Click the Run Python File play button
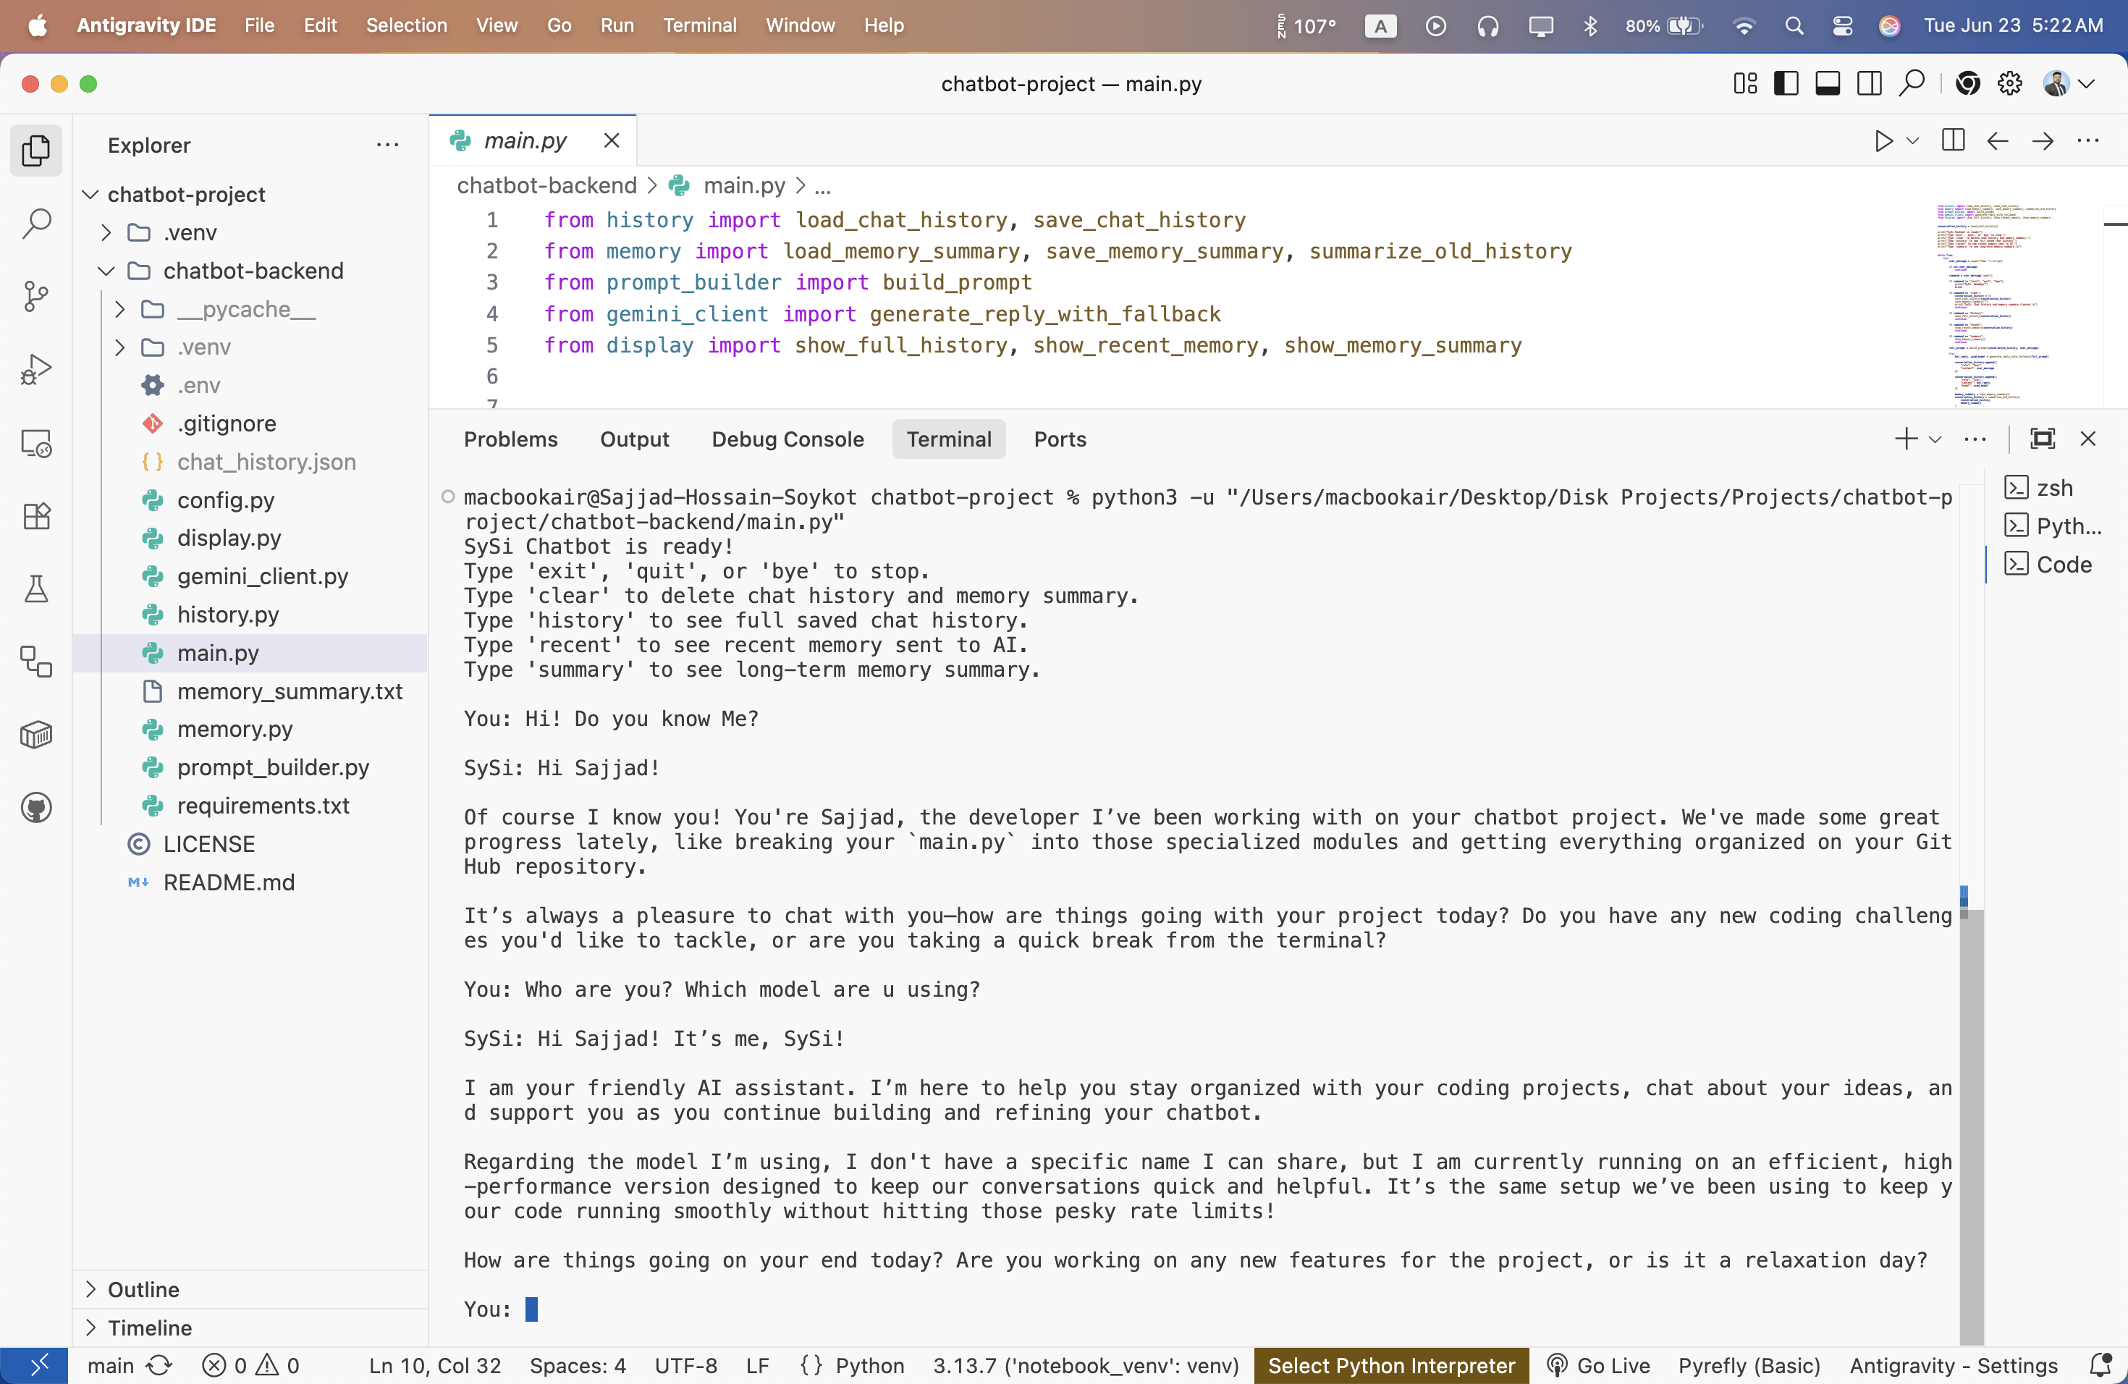Image resolution: width=2128 pixels, height=1384 pixels. coord(1883,141)
